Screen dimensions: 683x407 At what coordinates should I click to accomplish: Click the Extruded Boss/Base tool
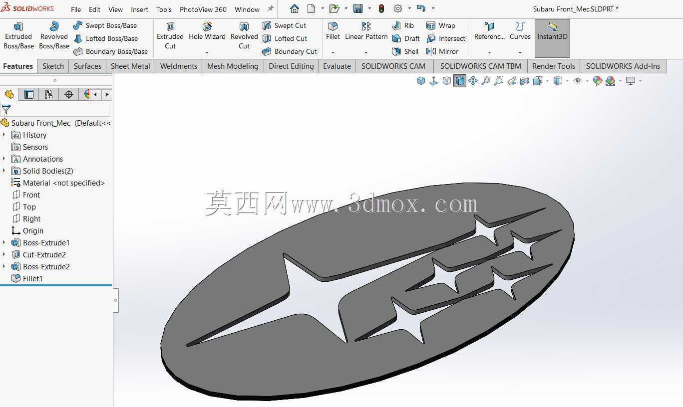(18, 36)
